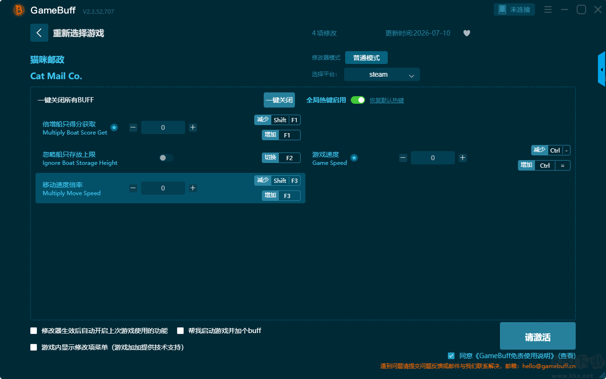Toggle Ignore Boat Storage Height switch
The width and height of the screenshot is (606, 379).
[166, 158]
